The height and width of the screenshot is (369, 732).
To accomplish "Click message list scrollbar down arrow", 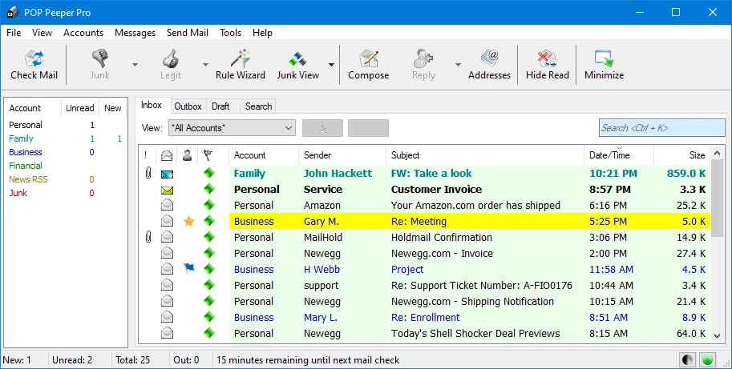I will click(x=718, y=335).
